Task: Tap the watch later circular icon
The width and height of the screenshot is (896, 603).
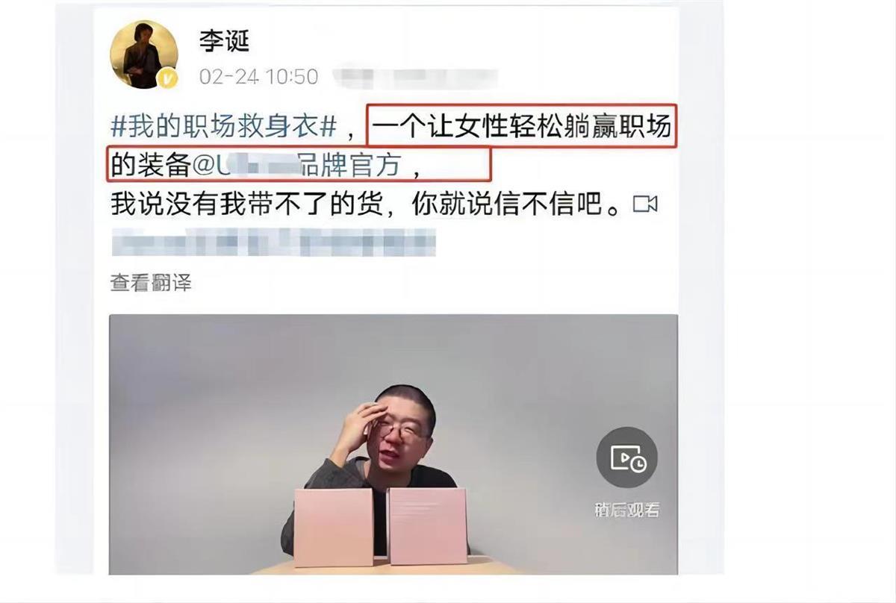Action: coord(627,458)
